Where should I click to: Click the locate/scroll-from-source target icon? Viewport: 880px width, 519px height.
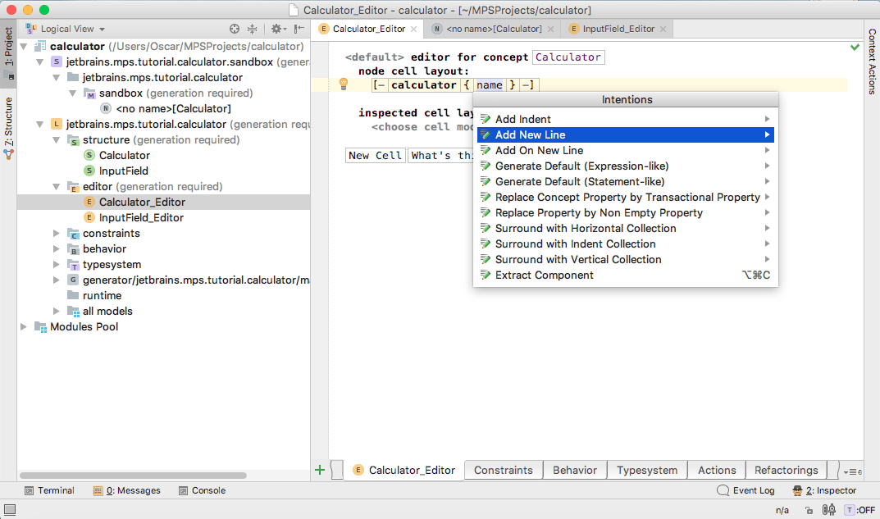point(235,29)
